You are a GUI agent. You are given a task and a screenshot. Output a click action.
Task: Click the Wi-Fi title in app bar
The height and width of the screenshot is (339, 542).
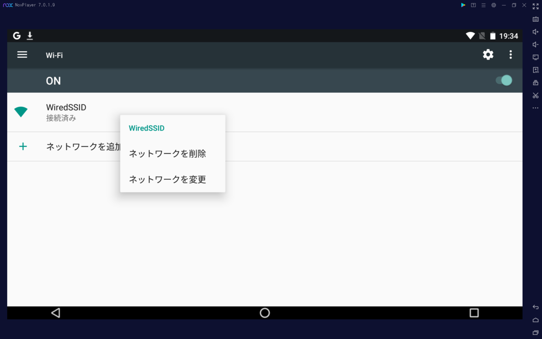[54, 55]
